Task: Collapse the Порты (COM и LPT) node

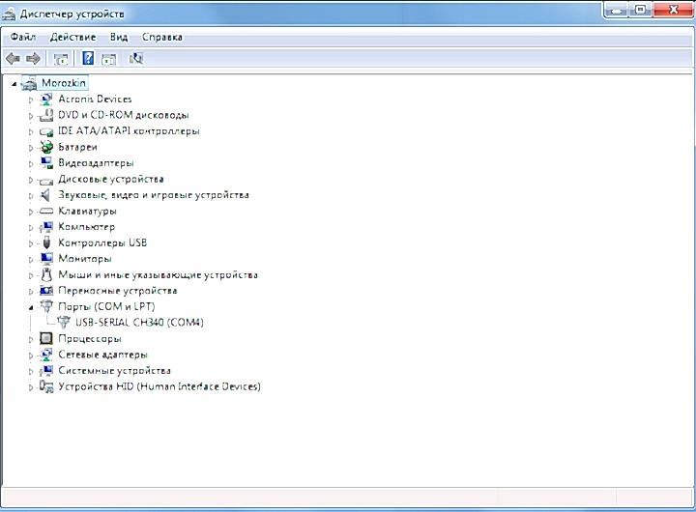Action: [31, 306]
